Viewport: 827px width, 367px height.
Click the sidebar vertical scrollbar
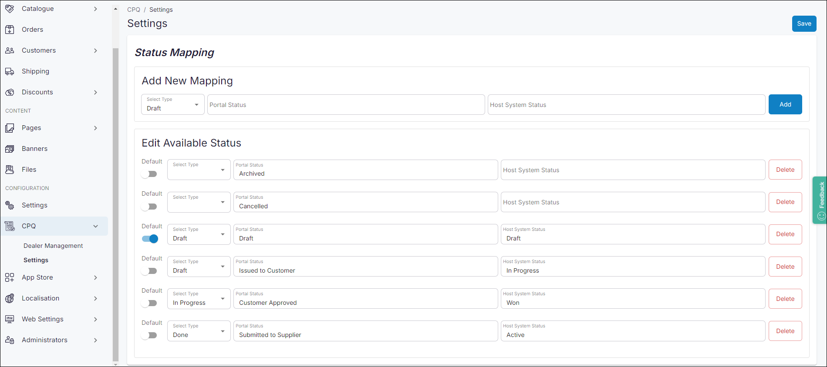[x=115, y=204]
